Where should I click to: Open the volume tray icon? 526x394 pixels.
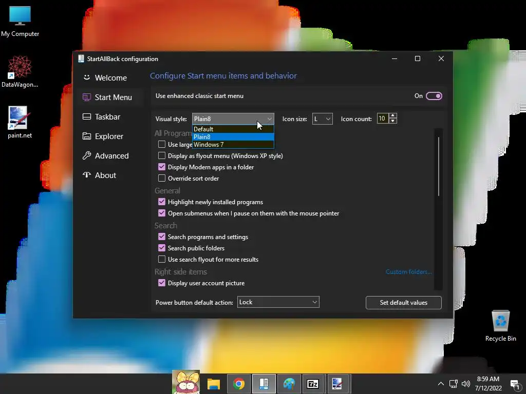pos(465,384)
